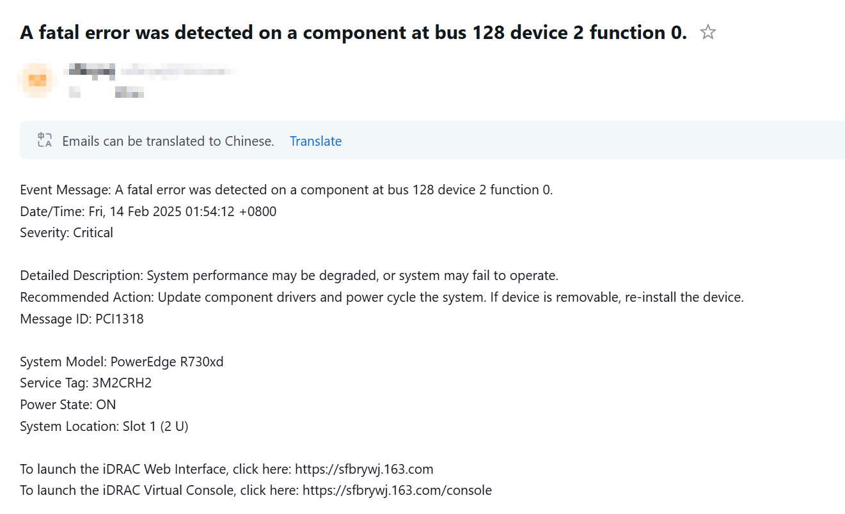This screenshot has height=514, width=845.
Task: Click the blurred sender name
Action: tap(91, 69)
